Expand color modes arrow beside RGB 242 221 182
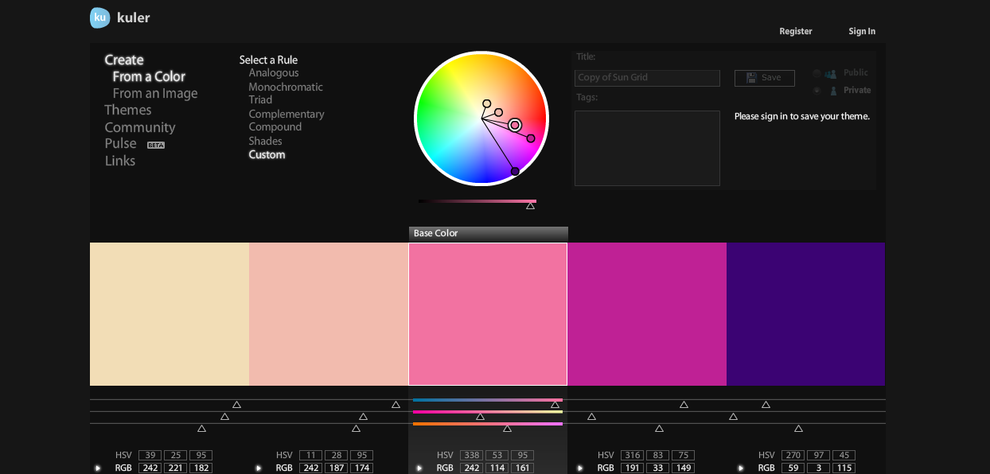 pos(98,468)
